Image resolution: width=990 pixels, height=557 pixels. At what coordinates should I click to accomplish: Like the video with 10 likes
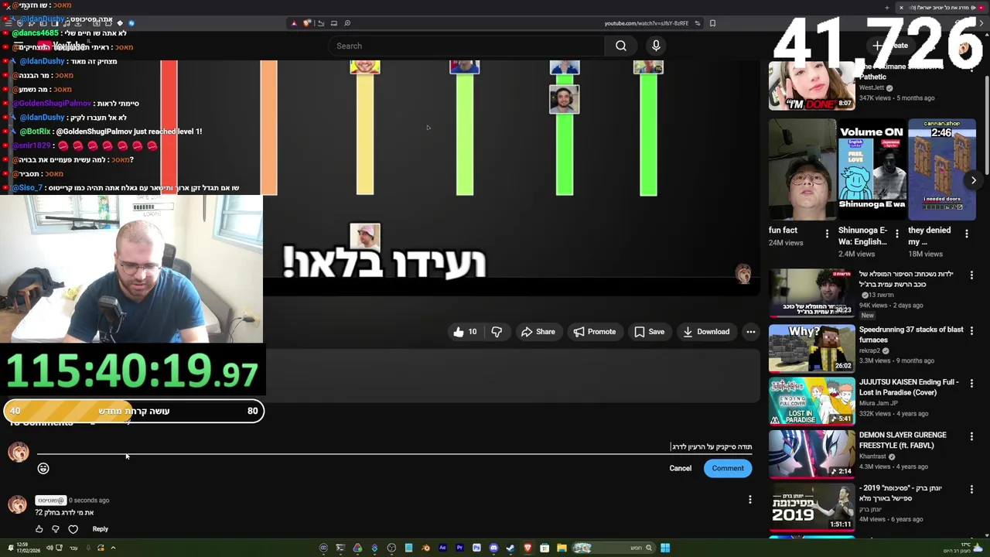(x=465, y=332)
